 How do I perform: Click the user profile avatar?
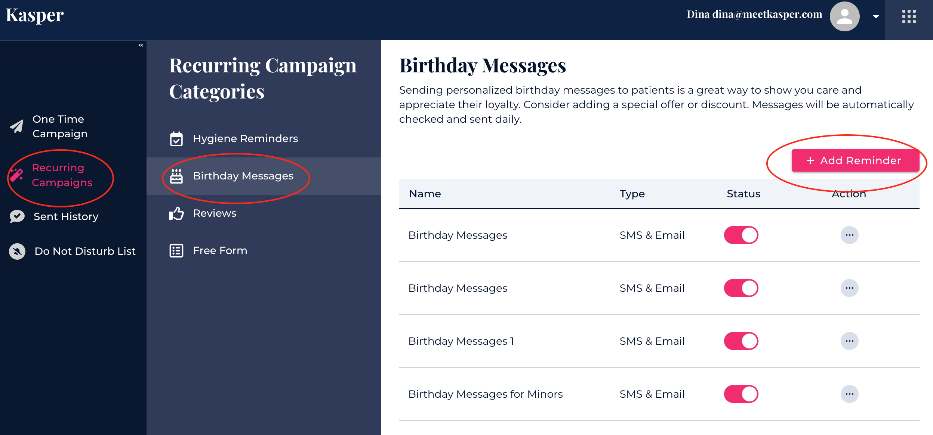tap(844, 16)
